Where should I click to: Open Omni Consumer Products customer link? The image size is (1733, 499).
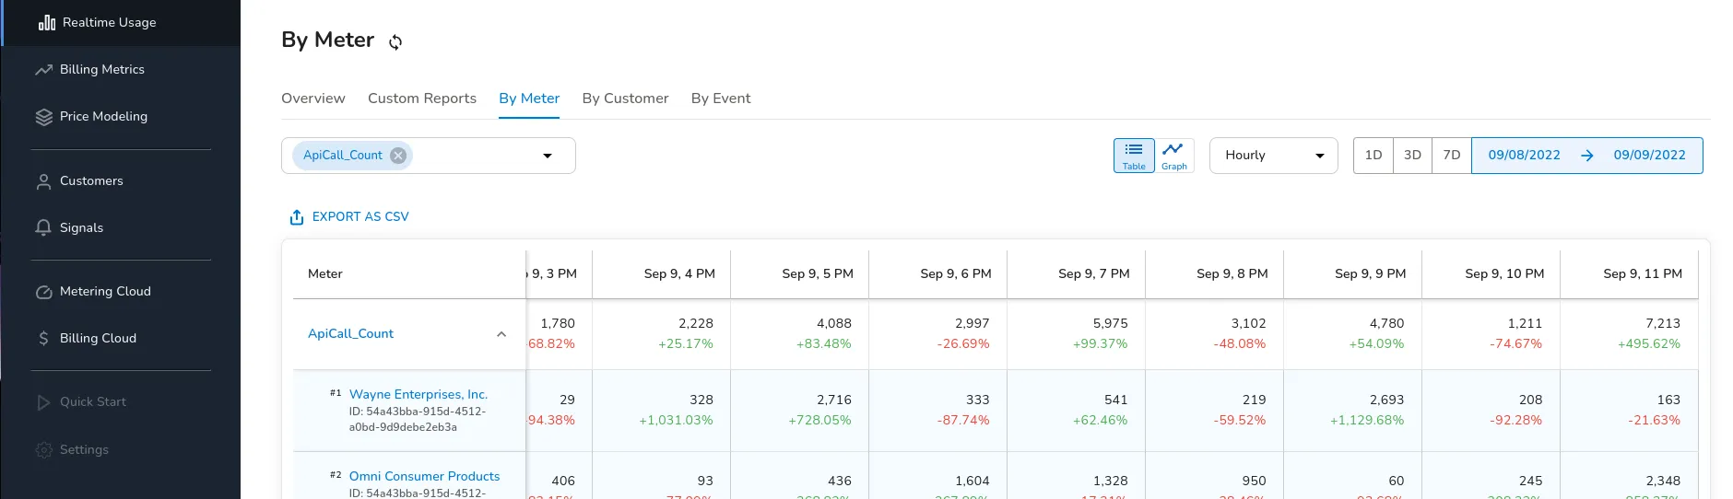point(424,476)
